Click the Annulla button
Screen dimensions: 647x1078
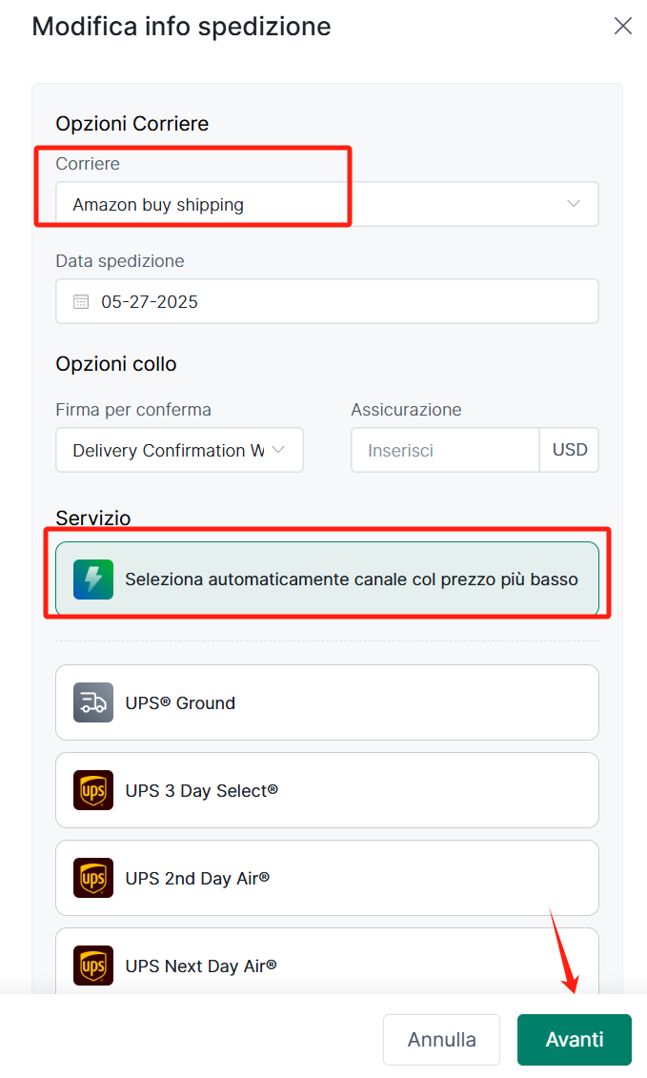tap(441, 1040)
